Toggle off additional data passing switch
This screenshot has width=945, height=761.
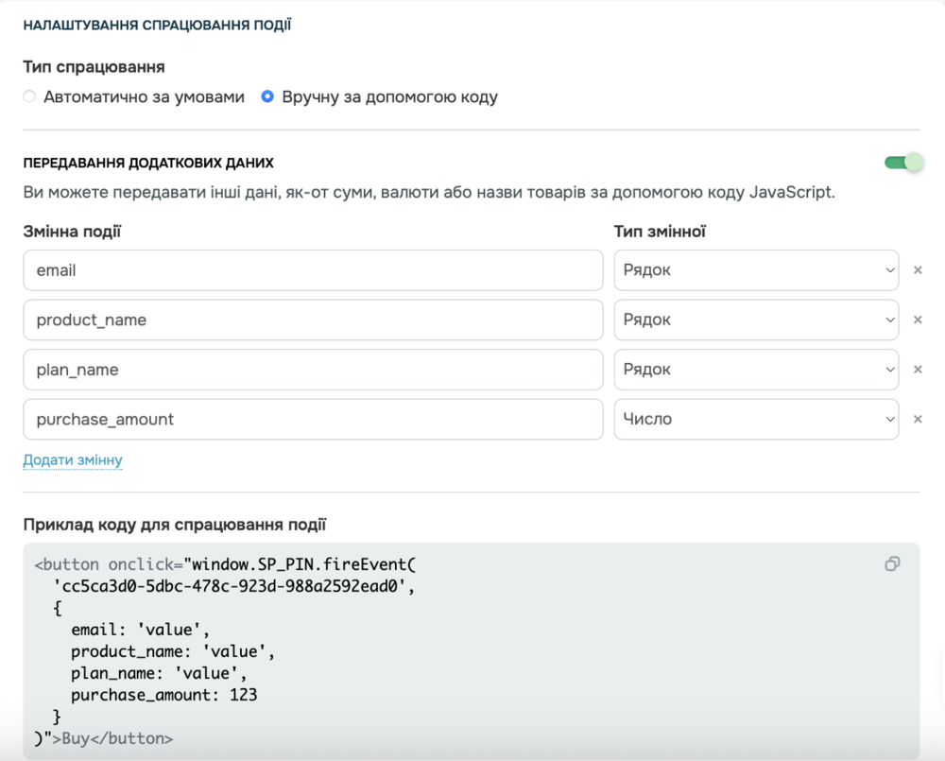click(902, 163)
